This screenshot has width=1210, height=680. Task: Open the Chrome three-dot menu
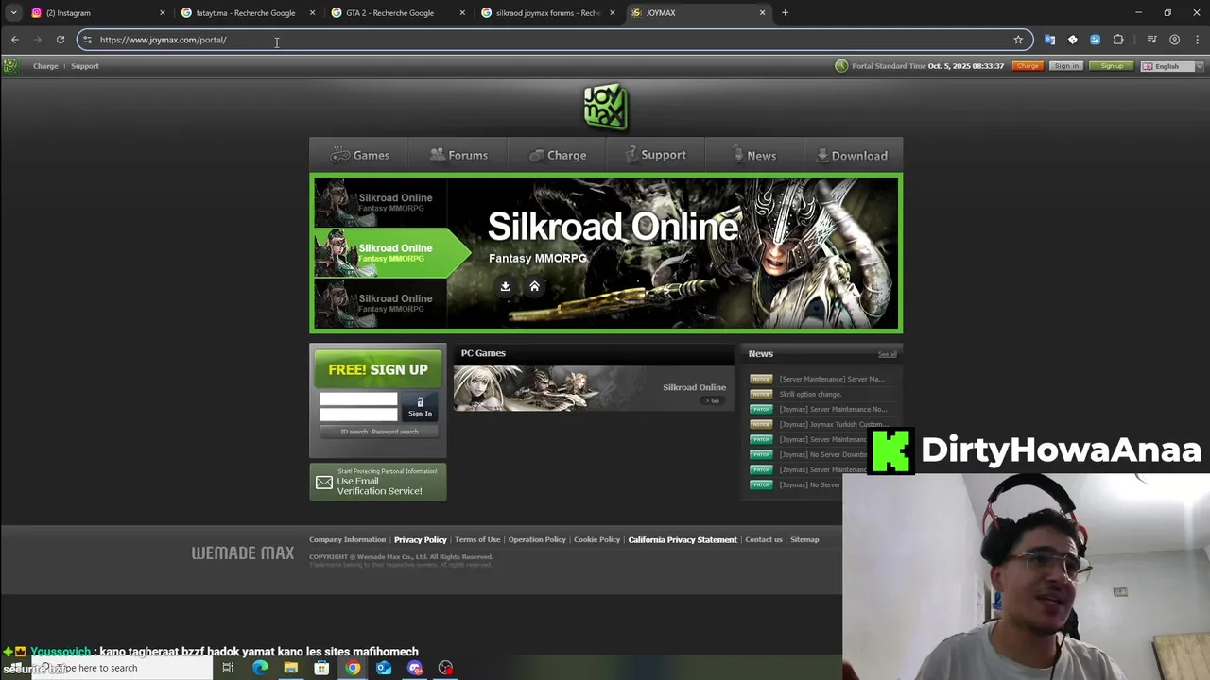(1197, 40)
